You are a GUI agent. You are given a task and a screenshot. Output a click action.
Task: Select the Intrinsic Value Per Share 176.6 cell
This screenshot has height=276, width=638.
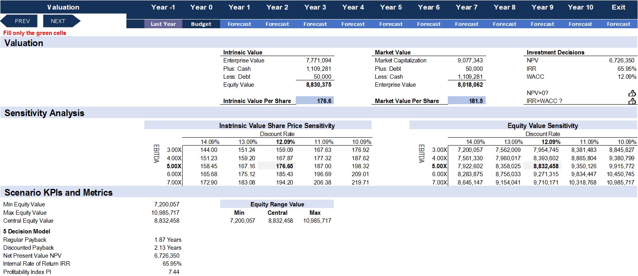pos(315,101)
